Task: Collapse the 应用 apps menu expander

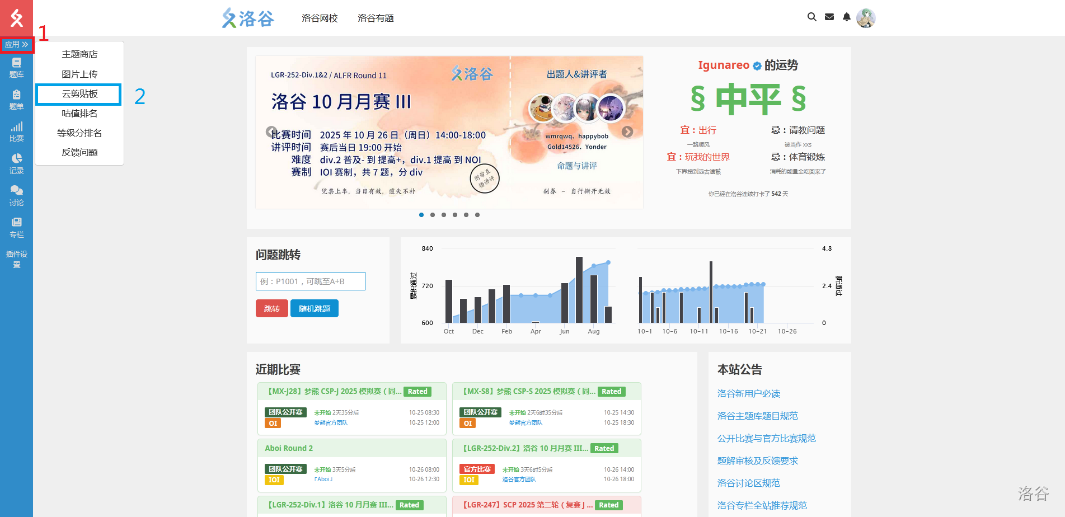Action: click(x=17, y=44)
